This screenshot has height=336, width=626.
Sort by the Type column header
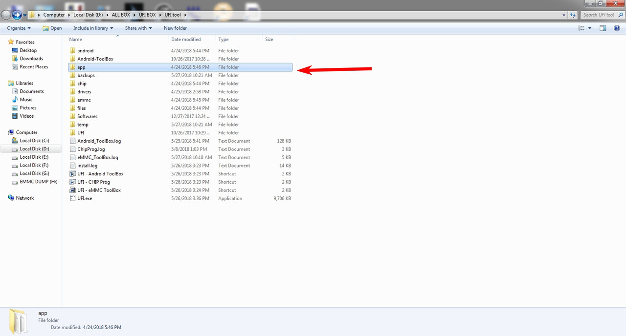(223, 39)
